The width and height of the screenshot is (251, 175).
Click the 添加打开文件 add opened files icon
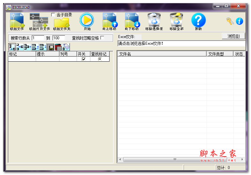[40, 22]
